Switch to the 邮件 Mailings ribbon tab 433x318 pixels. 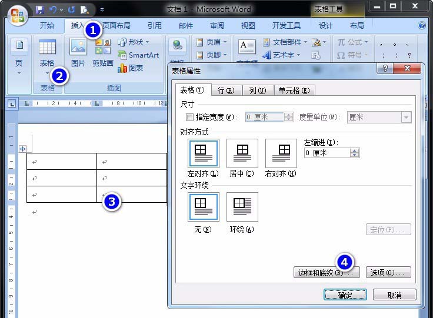pyautogui.click(x=186, y=26)
